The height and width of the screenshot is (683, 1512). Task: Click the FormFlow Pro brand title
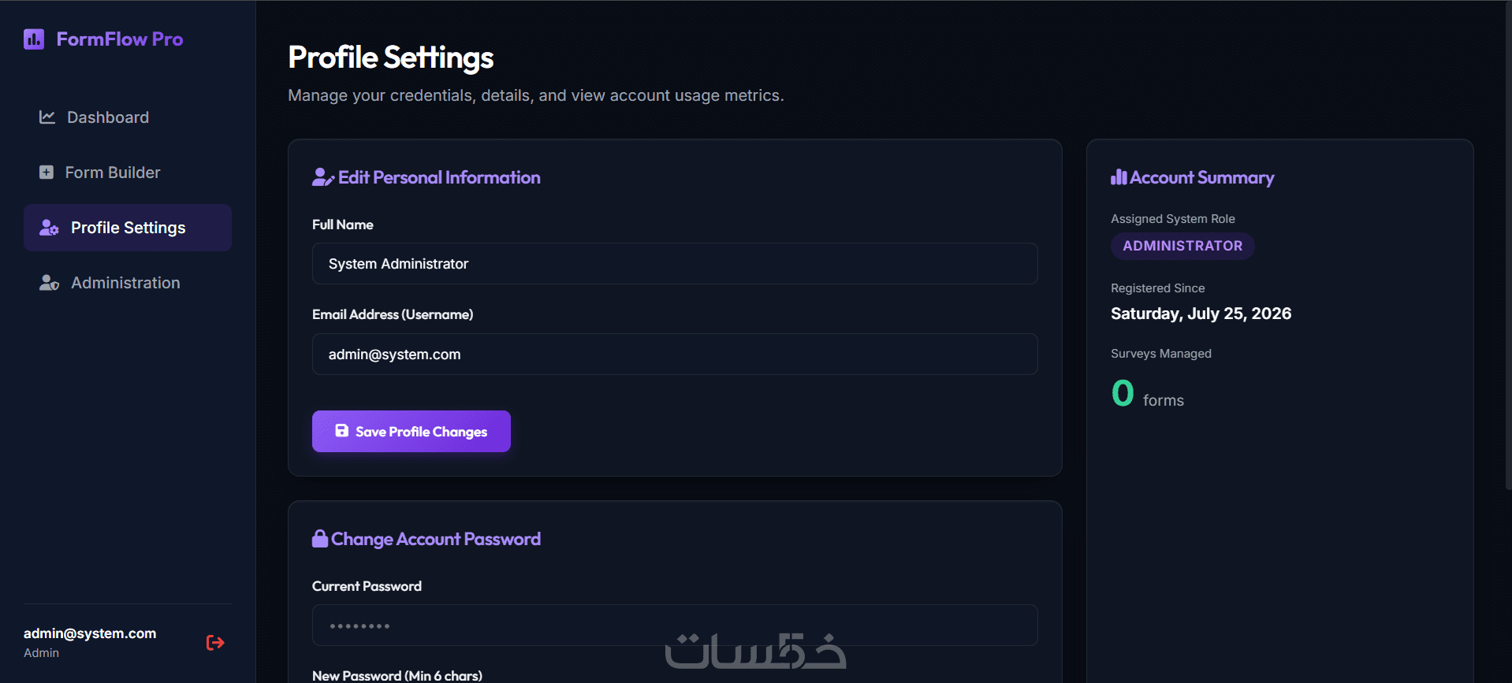click(120, 39)
